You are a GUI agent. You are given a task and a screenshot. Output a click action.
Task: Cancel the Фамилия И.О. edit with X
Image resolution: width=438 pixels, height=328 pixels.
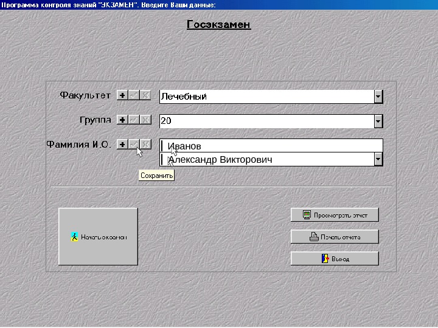point(145,145)
